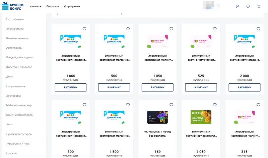Toggle heart on ВкусВилл certificate card
Viewport: 268px width, 158px height.
point(215,105)
